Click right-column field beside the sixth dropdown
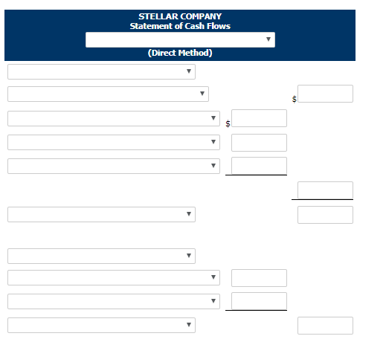Viewport: 386px width, 339px height. point(325,215)
